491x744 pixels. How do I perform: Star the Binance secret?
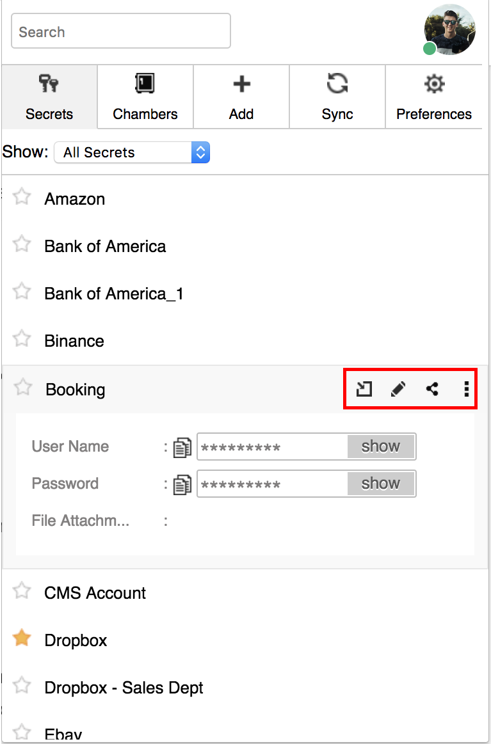coord(21,338)
